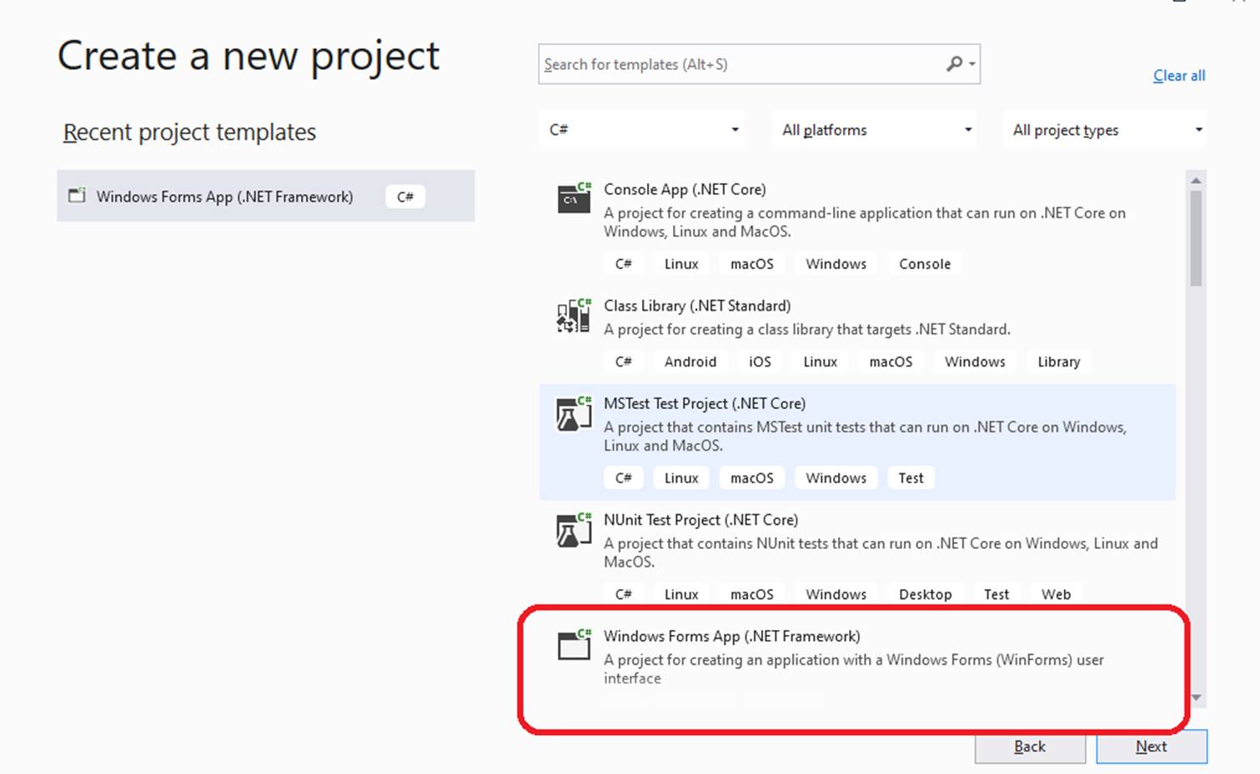The width and height of the screenshot is (1260, 774).
Task: Click the Next button
Action: tap(1151, 747)
